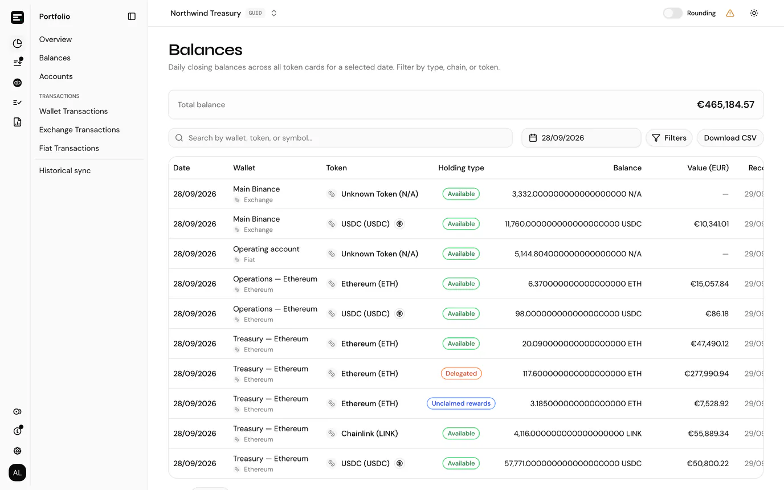Viewport: 784px width, 490px height.
Task: Click the Value (EUR) column header
Action: pyautogui.click(x=708, y=168)
